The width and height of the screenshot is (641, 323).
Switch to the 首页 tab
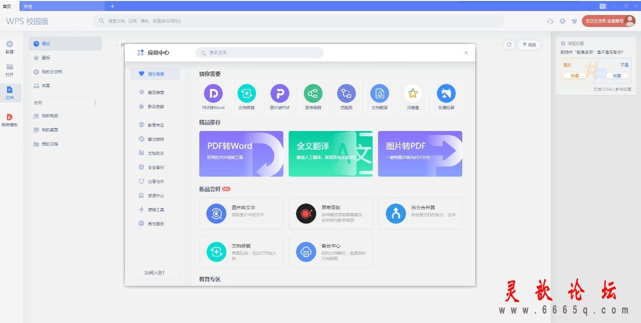pos(10,6)
